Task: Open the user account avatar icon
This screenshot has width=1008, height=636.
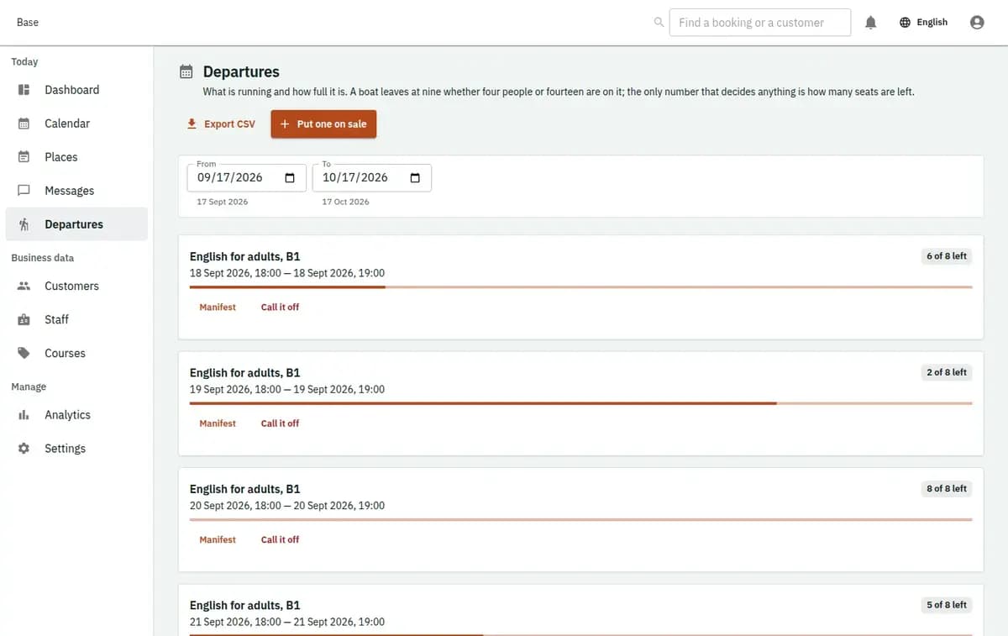Action: [x=977, y=23]
